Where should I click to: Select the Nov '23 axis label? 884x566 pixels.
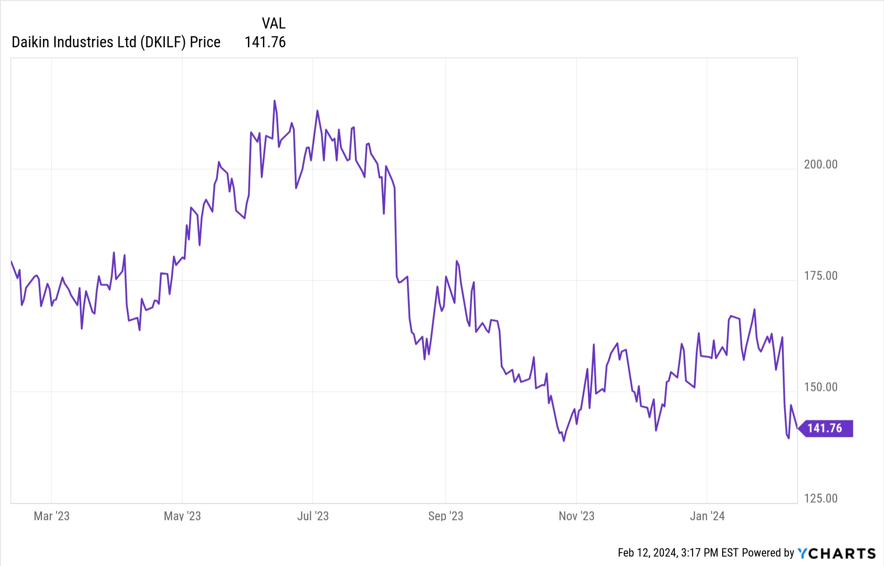576,516
